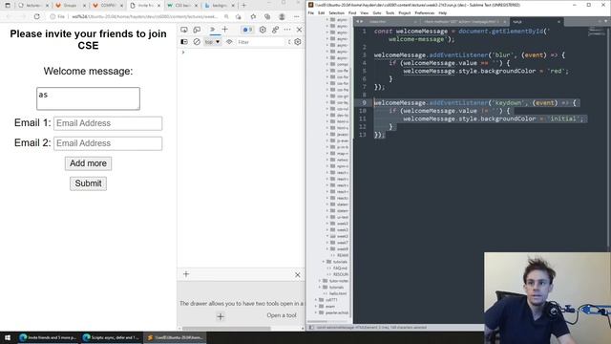The height and width of the screenshot is (344, 611).
Task: Open Windows Start menu
Action: point(8,337)
